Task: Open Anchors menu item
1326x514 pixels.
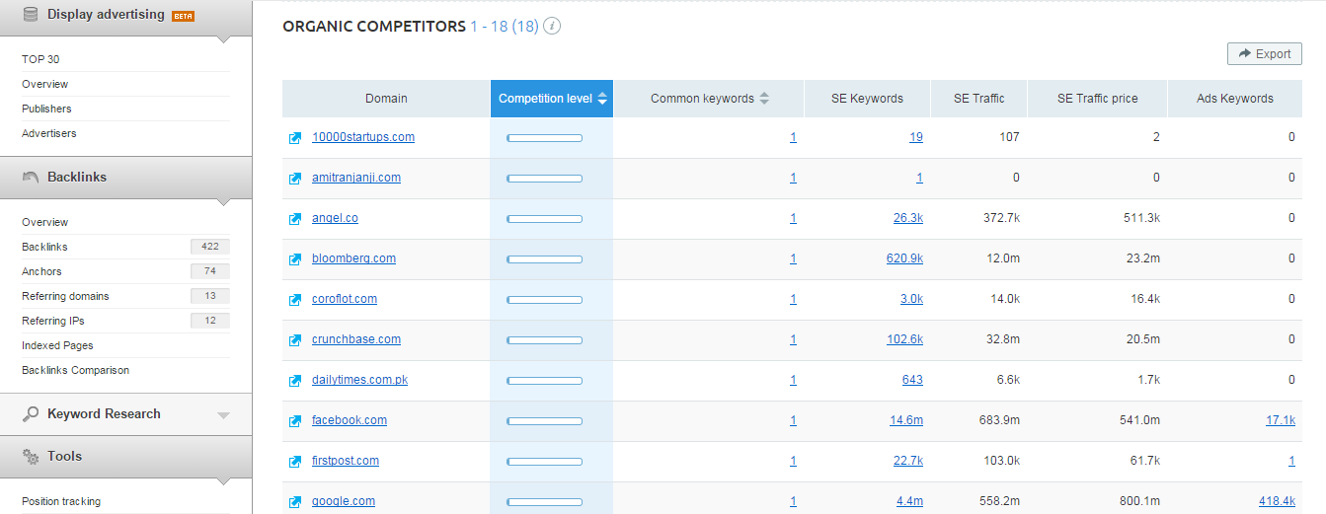Action: click(x=41, y=271)
